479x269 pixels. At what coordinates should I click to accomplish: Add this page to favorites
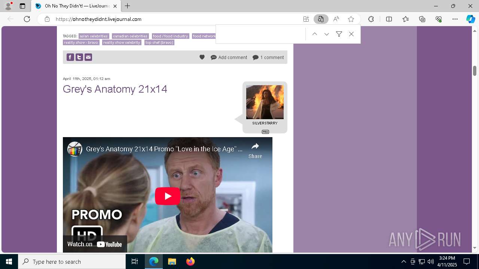point(351,19)
